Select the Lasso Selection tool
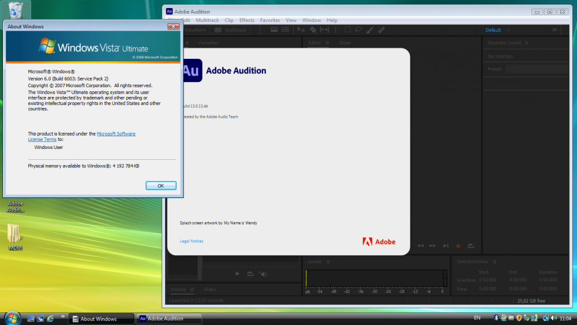The image size is (577, 325). tap(358, 30)
